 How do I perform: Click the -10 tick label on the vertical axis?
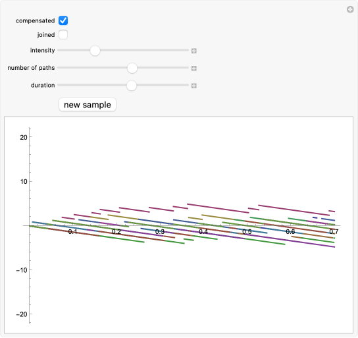22,270
